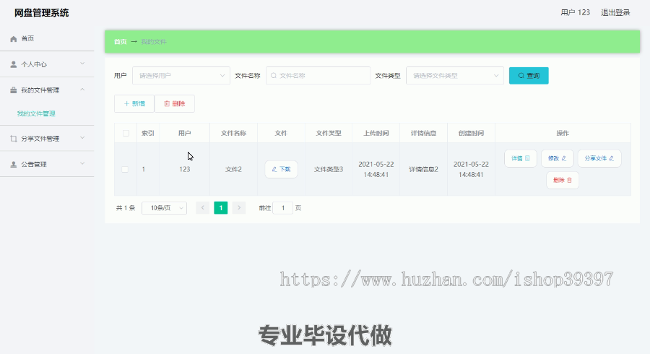Viewport: 650px width, 354px height.
Task: Click the 新增 add button
Action: [134, 103]
